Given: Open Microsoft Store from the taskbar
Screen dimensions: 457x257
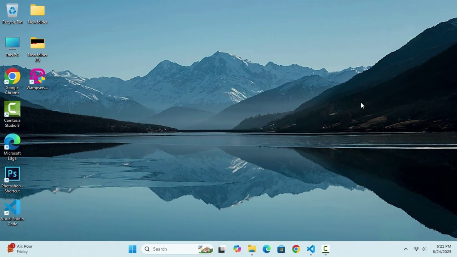Looking at the screenshot, I should (281, 249).
